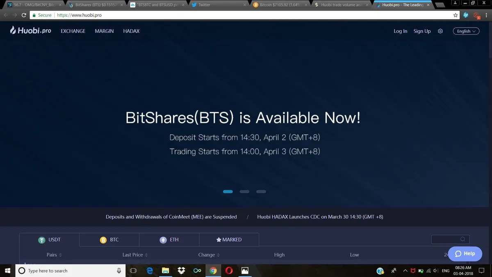The image size is (492, 277).
Task: Open the EXCHANGE menu
Action: [73, 31]
